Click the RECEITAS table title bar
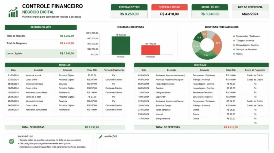Screen dimensions: 274x153 [65, 65]
